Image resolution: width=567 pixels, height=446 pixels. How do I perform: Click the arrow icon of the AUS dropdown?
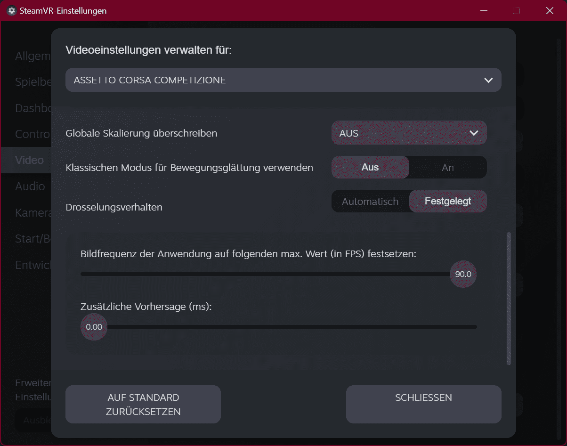[474, 133]
